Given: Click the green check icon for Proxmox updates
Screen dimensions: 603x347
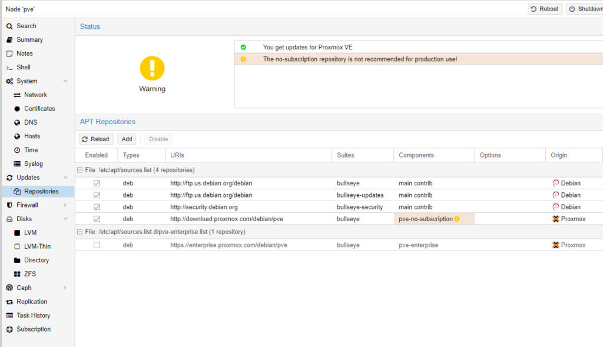Looking at the screenshot, I should [243, 47].
